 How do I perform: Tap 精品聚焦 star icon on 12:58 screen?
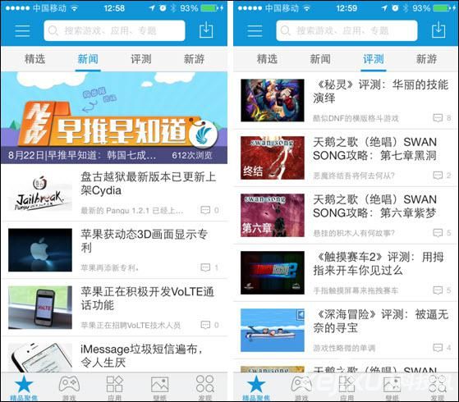(24, 385)
